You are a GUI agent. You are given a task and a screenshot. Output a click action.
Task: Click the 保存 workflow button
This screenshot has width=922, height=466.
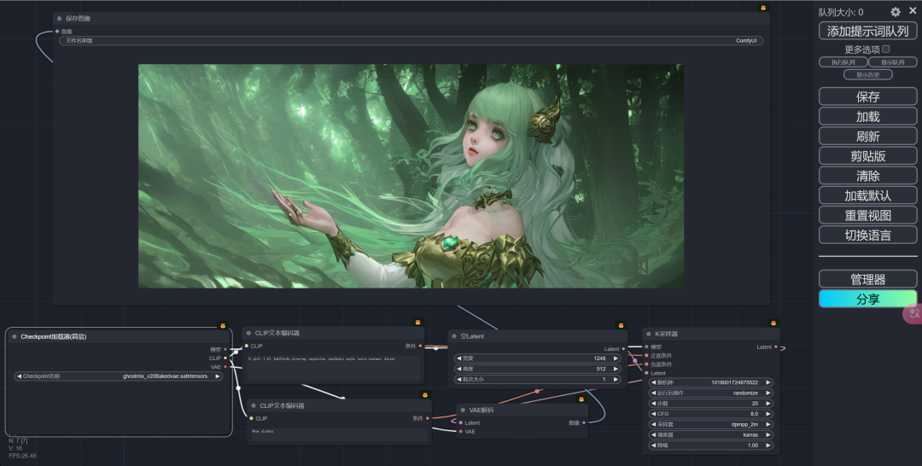click(x=868, y=96)
